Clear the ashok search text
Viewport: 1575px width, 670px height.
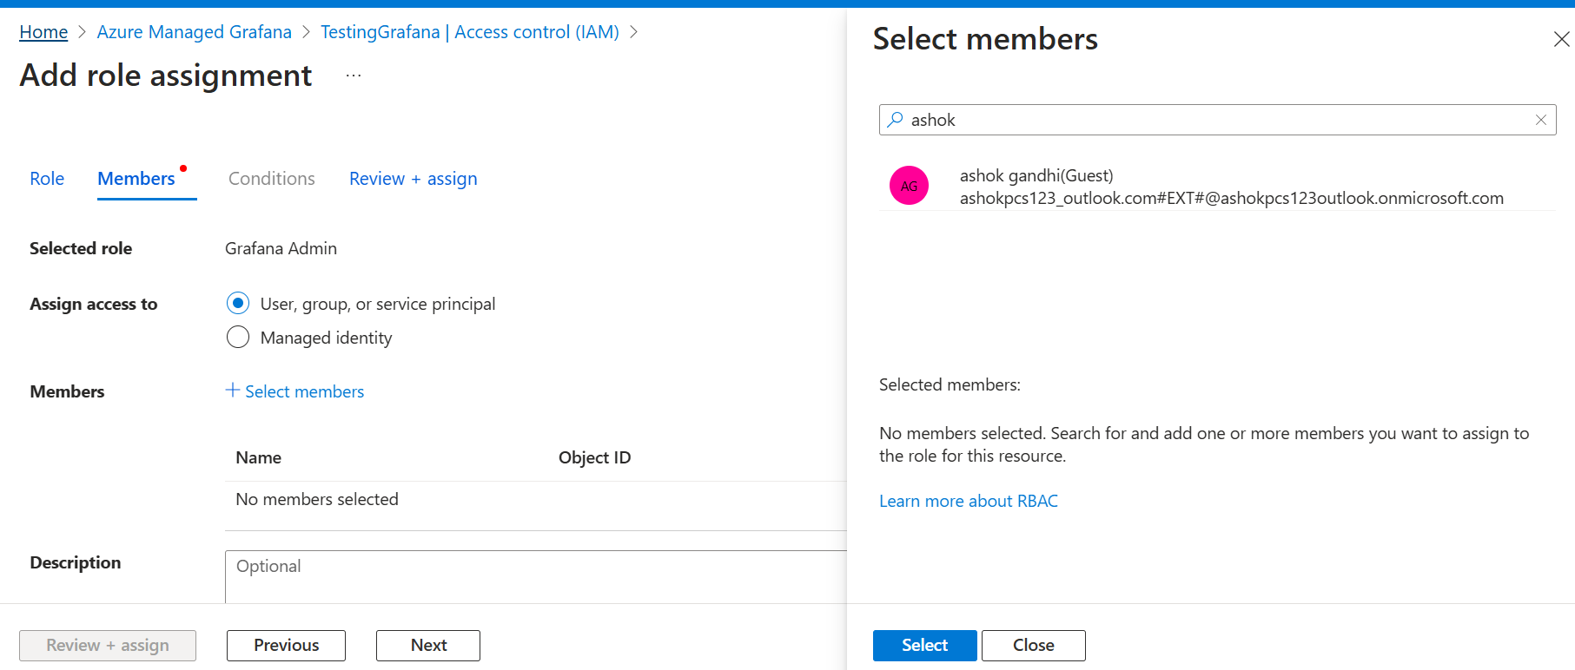1541,120
